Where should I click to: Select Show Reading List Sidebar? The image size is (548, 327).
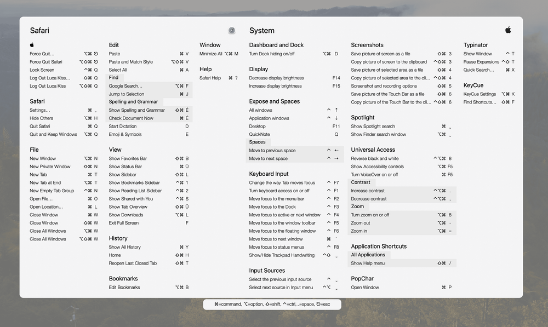click(x=149, y=191)
